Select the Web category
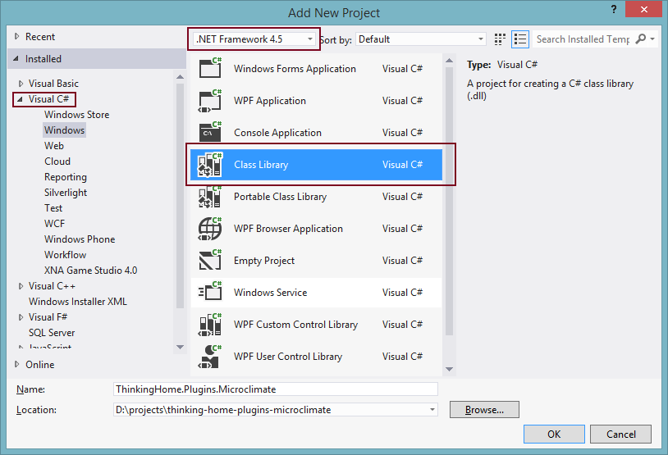This screenshot has width=668, height=455. [x=54, y=146]
